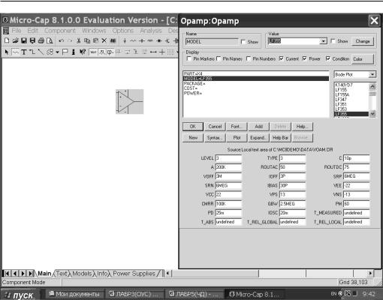This screenshot has width=383, height=300.
Task: Click the OK button
Action: (x=193, y=127)
